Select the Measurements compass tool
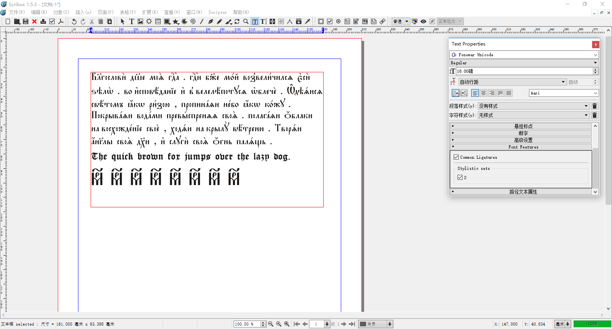 [x=290, y=21]
